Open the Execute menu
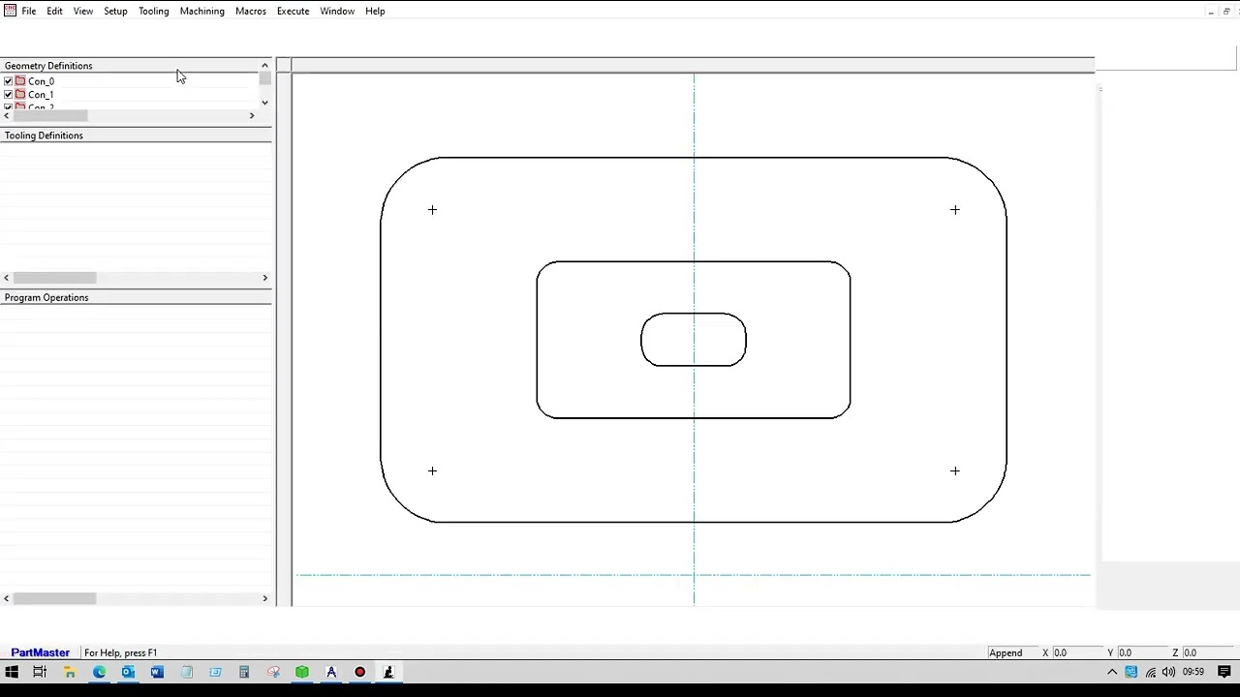 tap(293, 11)
